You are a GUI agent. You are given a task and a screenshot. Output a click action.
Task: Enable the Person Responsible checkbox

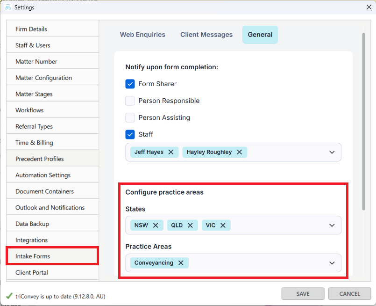coord(130,101)
